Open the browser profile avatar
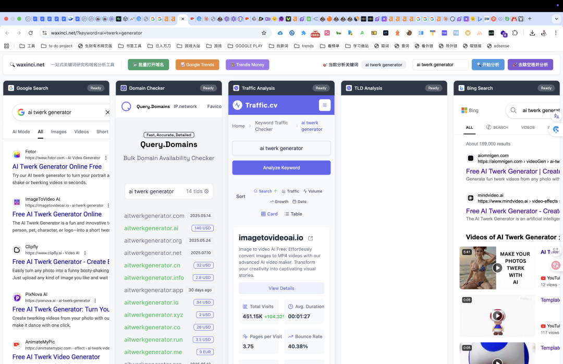Image resolution: width=563 pixels, height=364 pixels. (544, 33)
